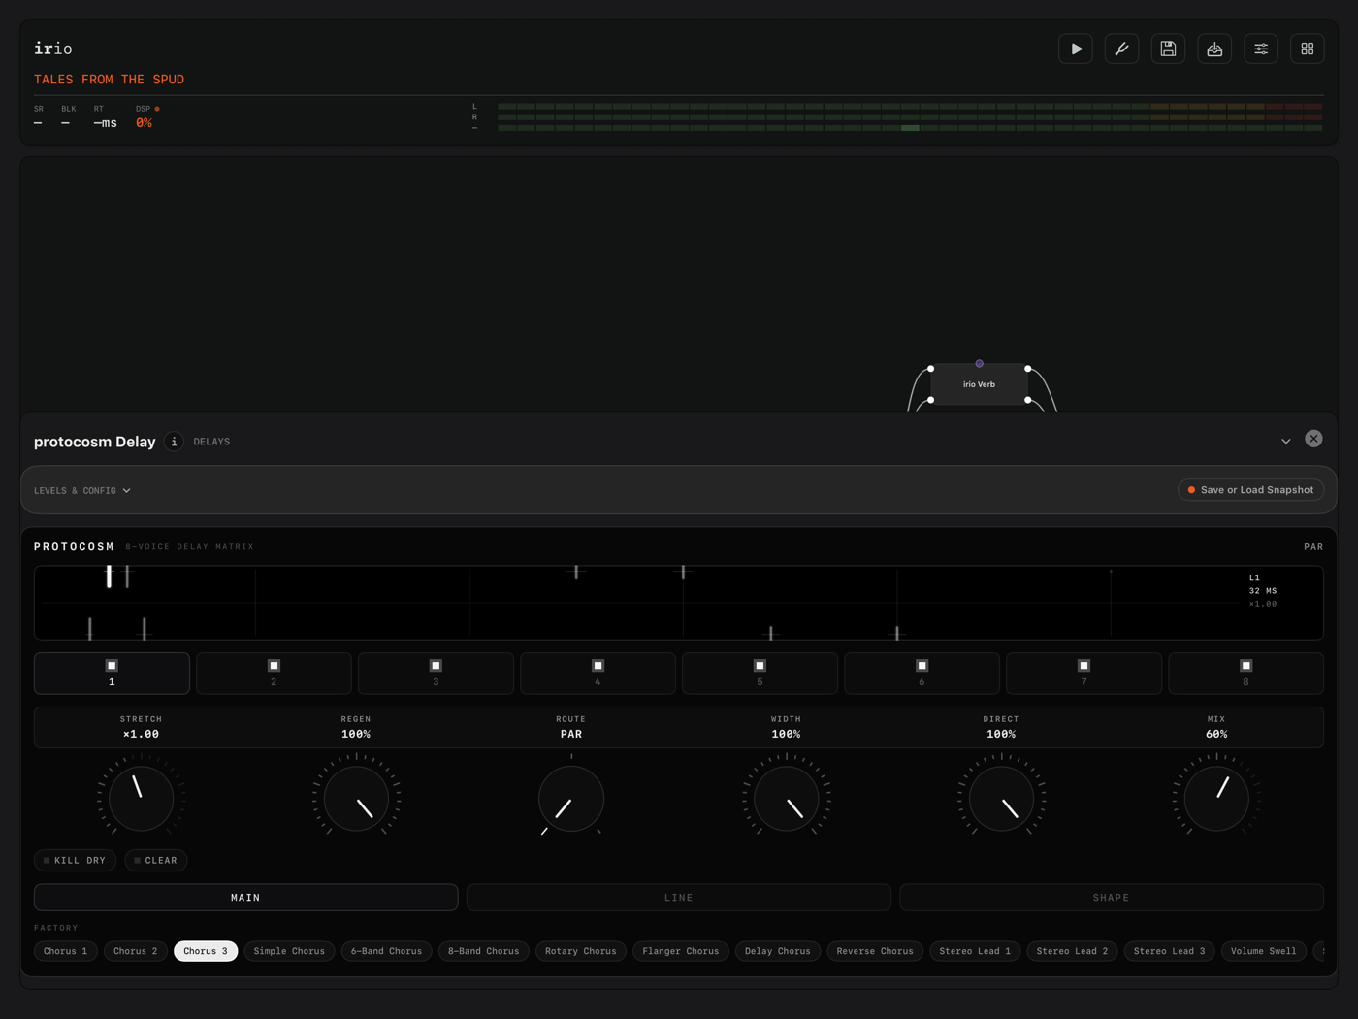
Task: Click the TALES FROM THE SPUD title
Action: [109, 80]
